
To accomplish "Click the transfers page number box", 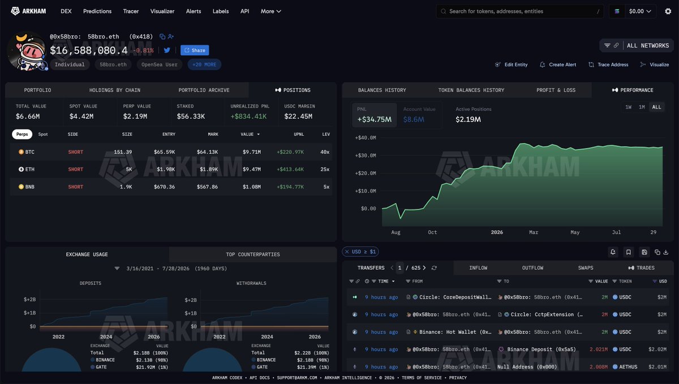I will pyautogui.click(x=400, y=268).
